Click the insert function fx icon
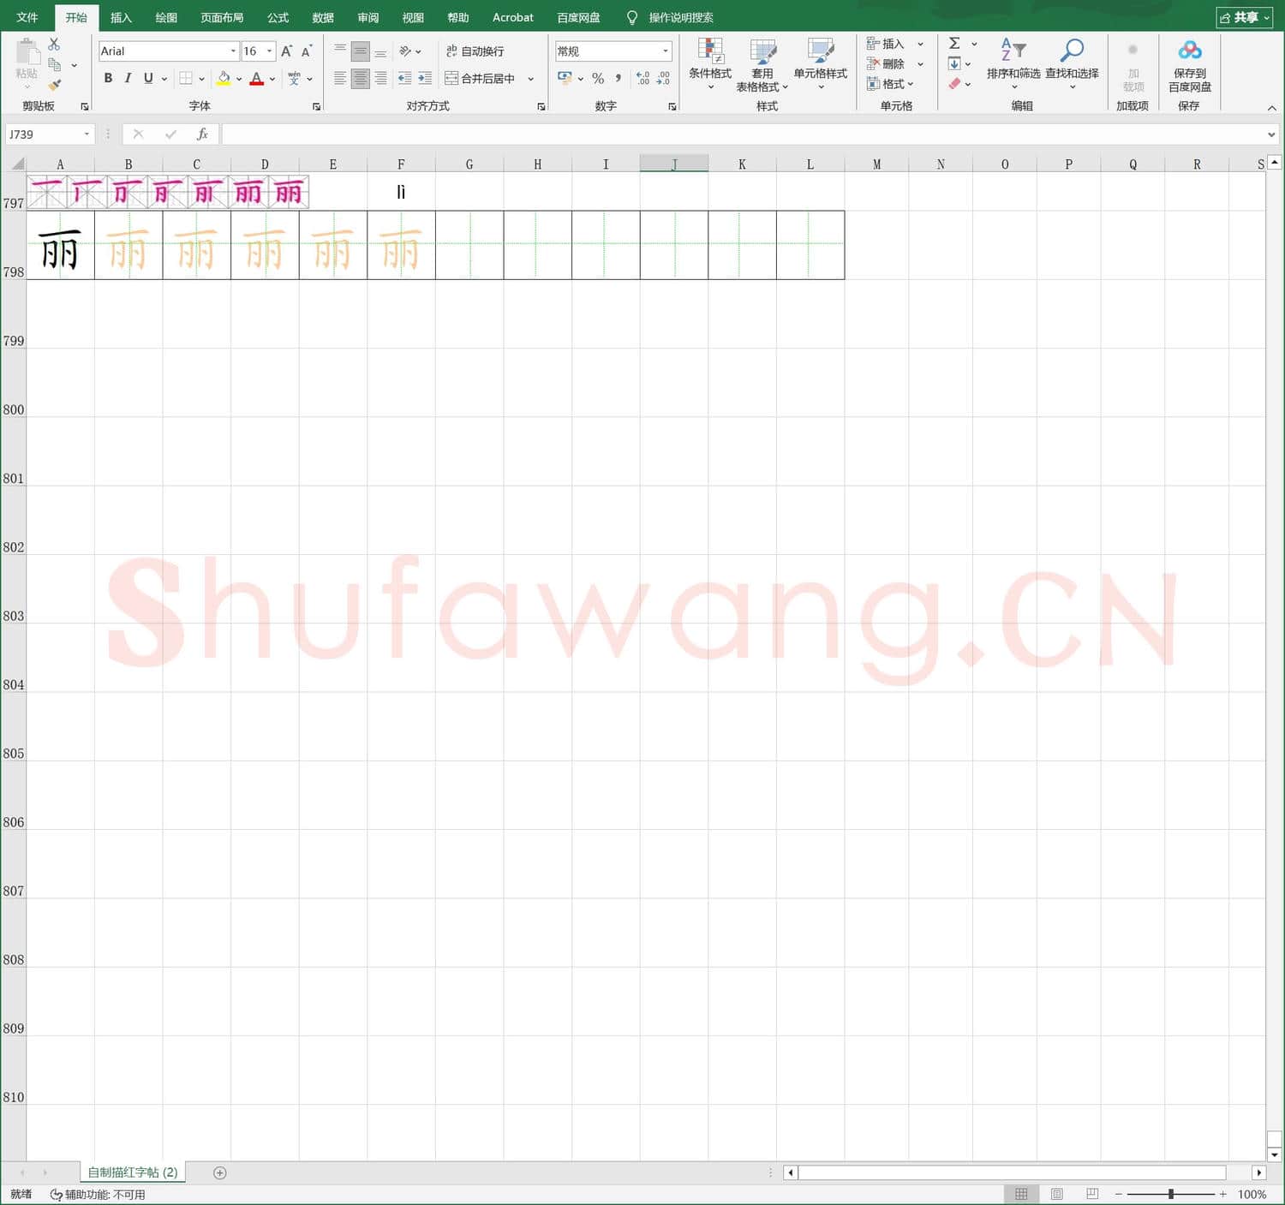This screenshot has height=1205, width=1285. pos(202,134)
